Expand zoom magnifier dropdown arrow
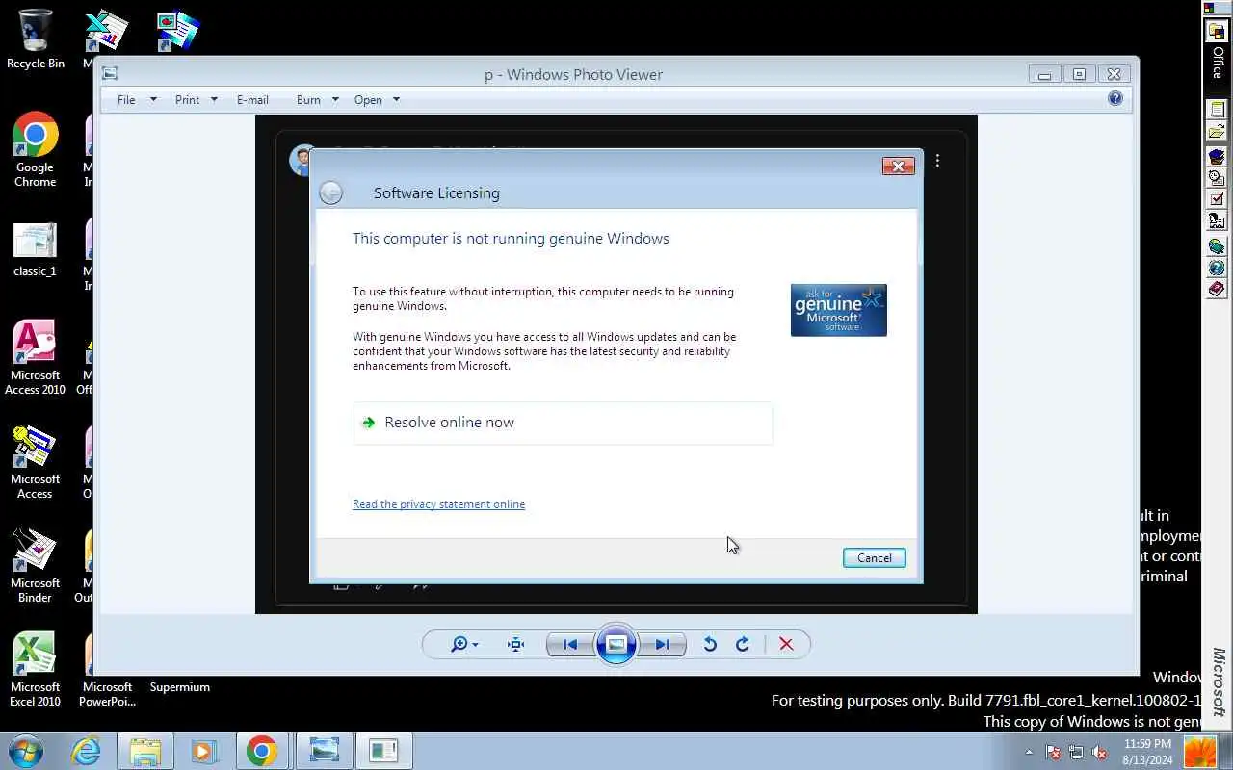Viewport: 1233px width, 770px height. [x=475, y=645]
